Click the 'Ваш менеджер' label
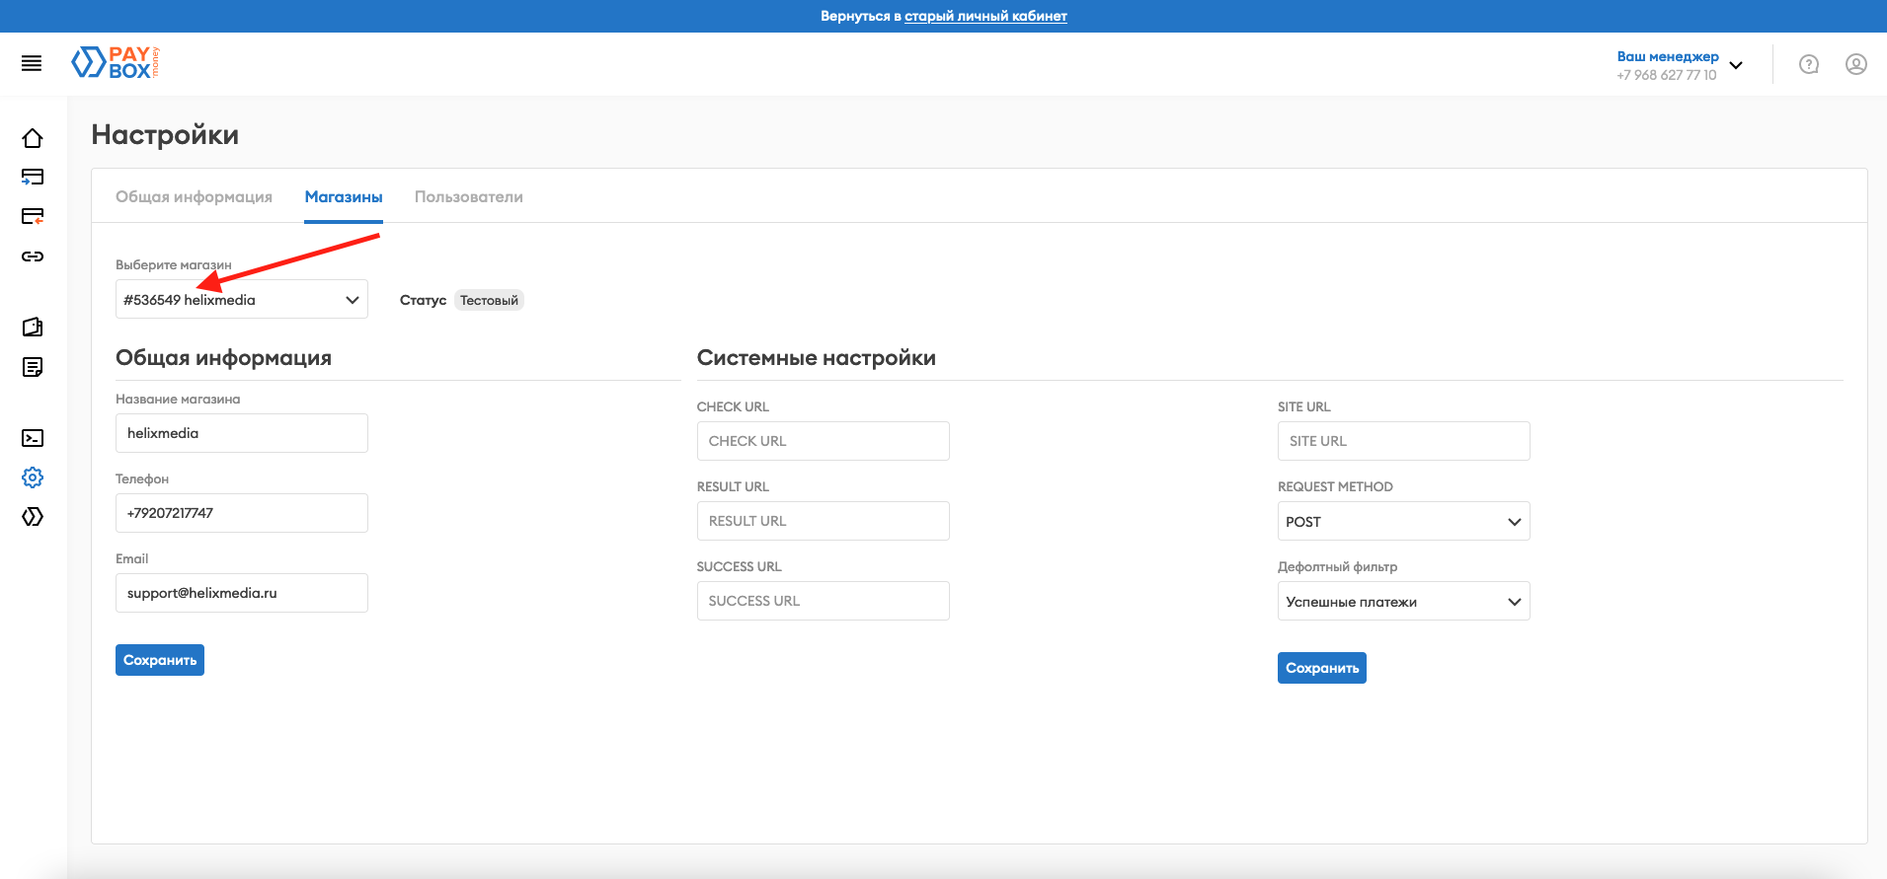Screen dimensions: 1887x879 pos(1668,56)
